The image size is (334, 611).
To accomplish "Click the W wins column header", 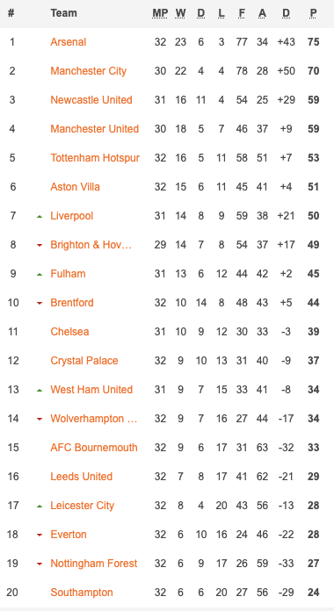I will (x=180, y=13).
